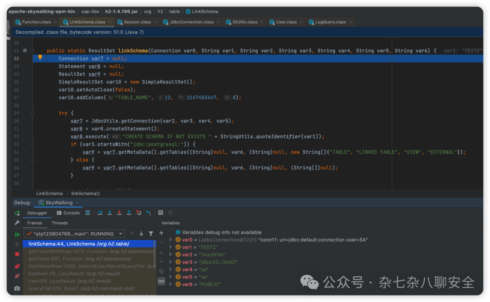Switch to Threads tab
This screenshot has width=490, height=302.
point(60,223)
